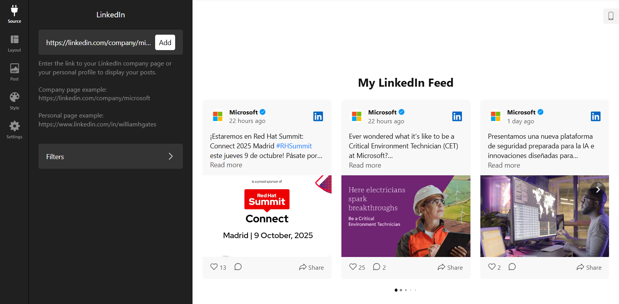Click LinkedIn logo on 1 day ago post
The image size is (619, 304).
pos(596,116)
